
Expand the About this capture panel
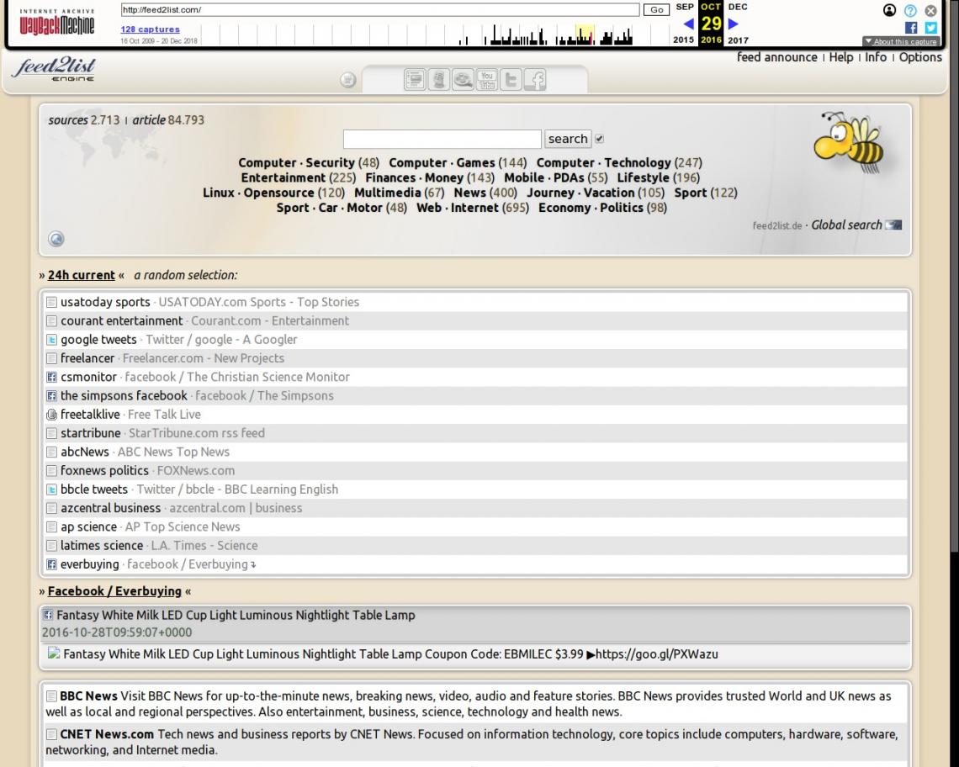(900, 41)
